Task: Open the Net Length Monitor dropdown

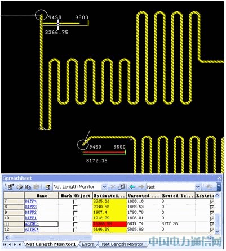Action: click(x=104, y=187)
